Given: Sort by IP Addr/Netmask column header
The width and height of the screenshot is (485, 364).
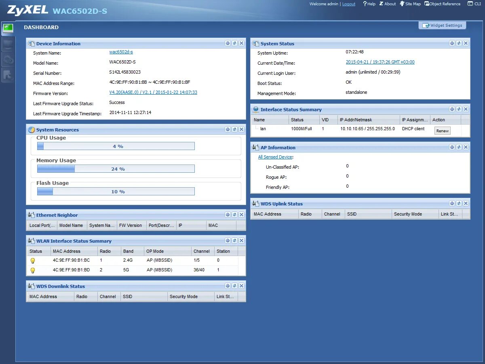Looking at the screenshot, I should 369,120.
